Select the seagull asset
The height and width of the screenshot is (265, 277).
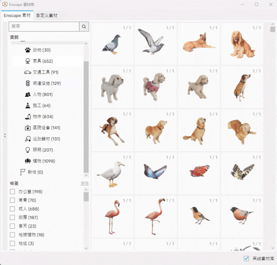(x=113, y=173)
